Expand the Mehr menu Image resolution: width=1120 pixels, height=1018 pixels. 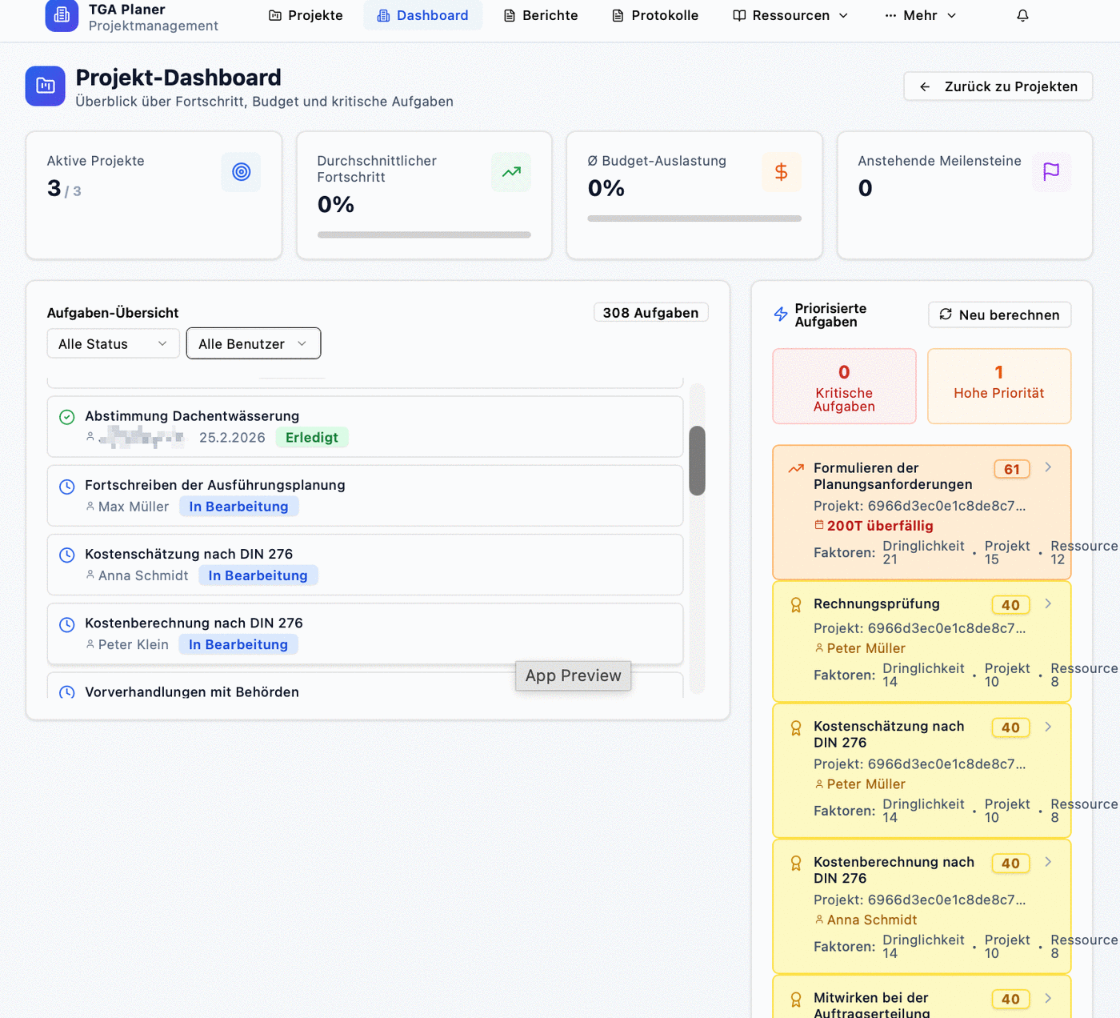(920, 15)
